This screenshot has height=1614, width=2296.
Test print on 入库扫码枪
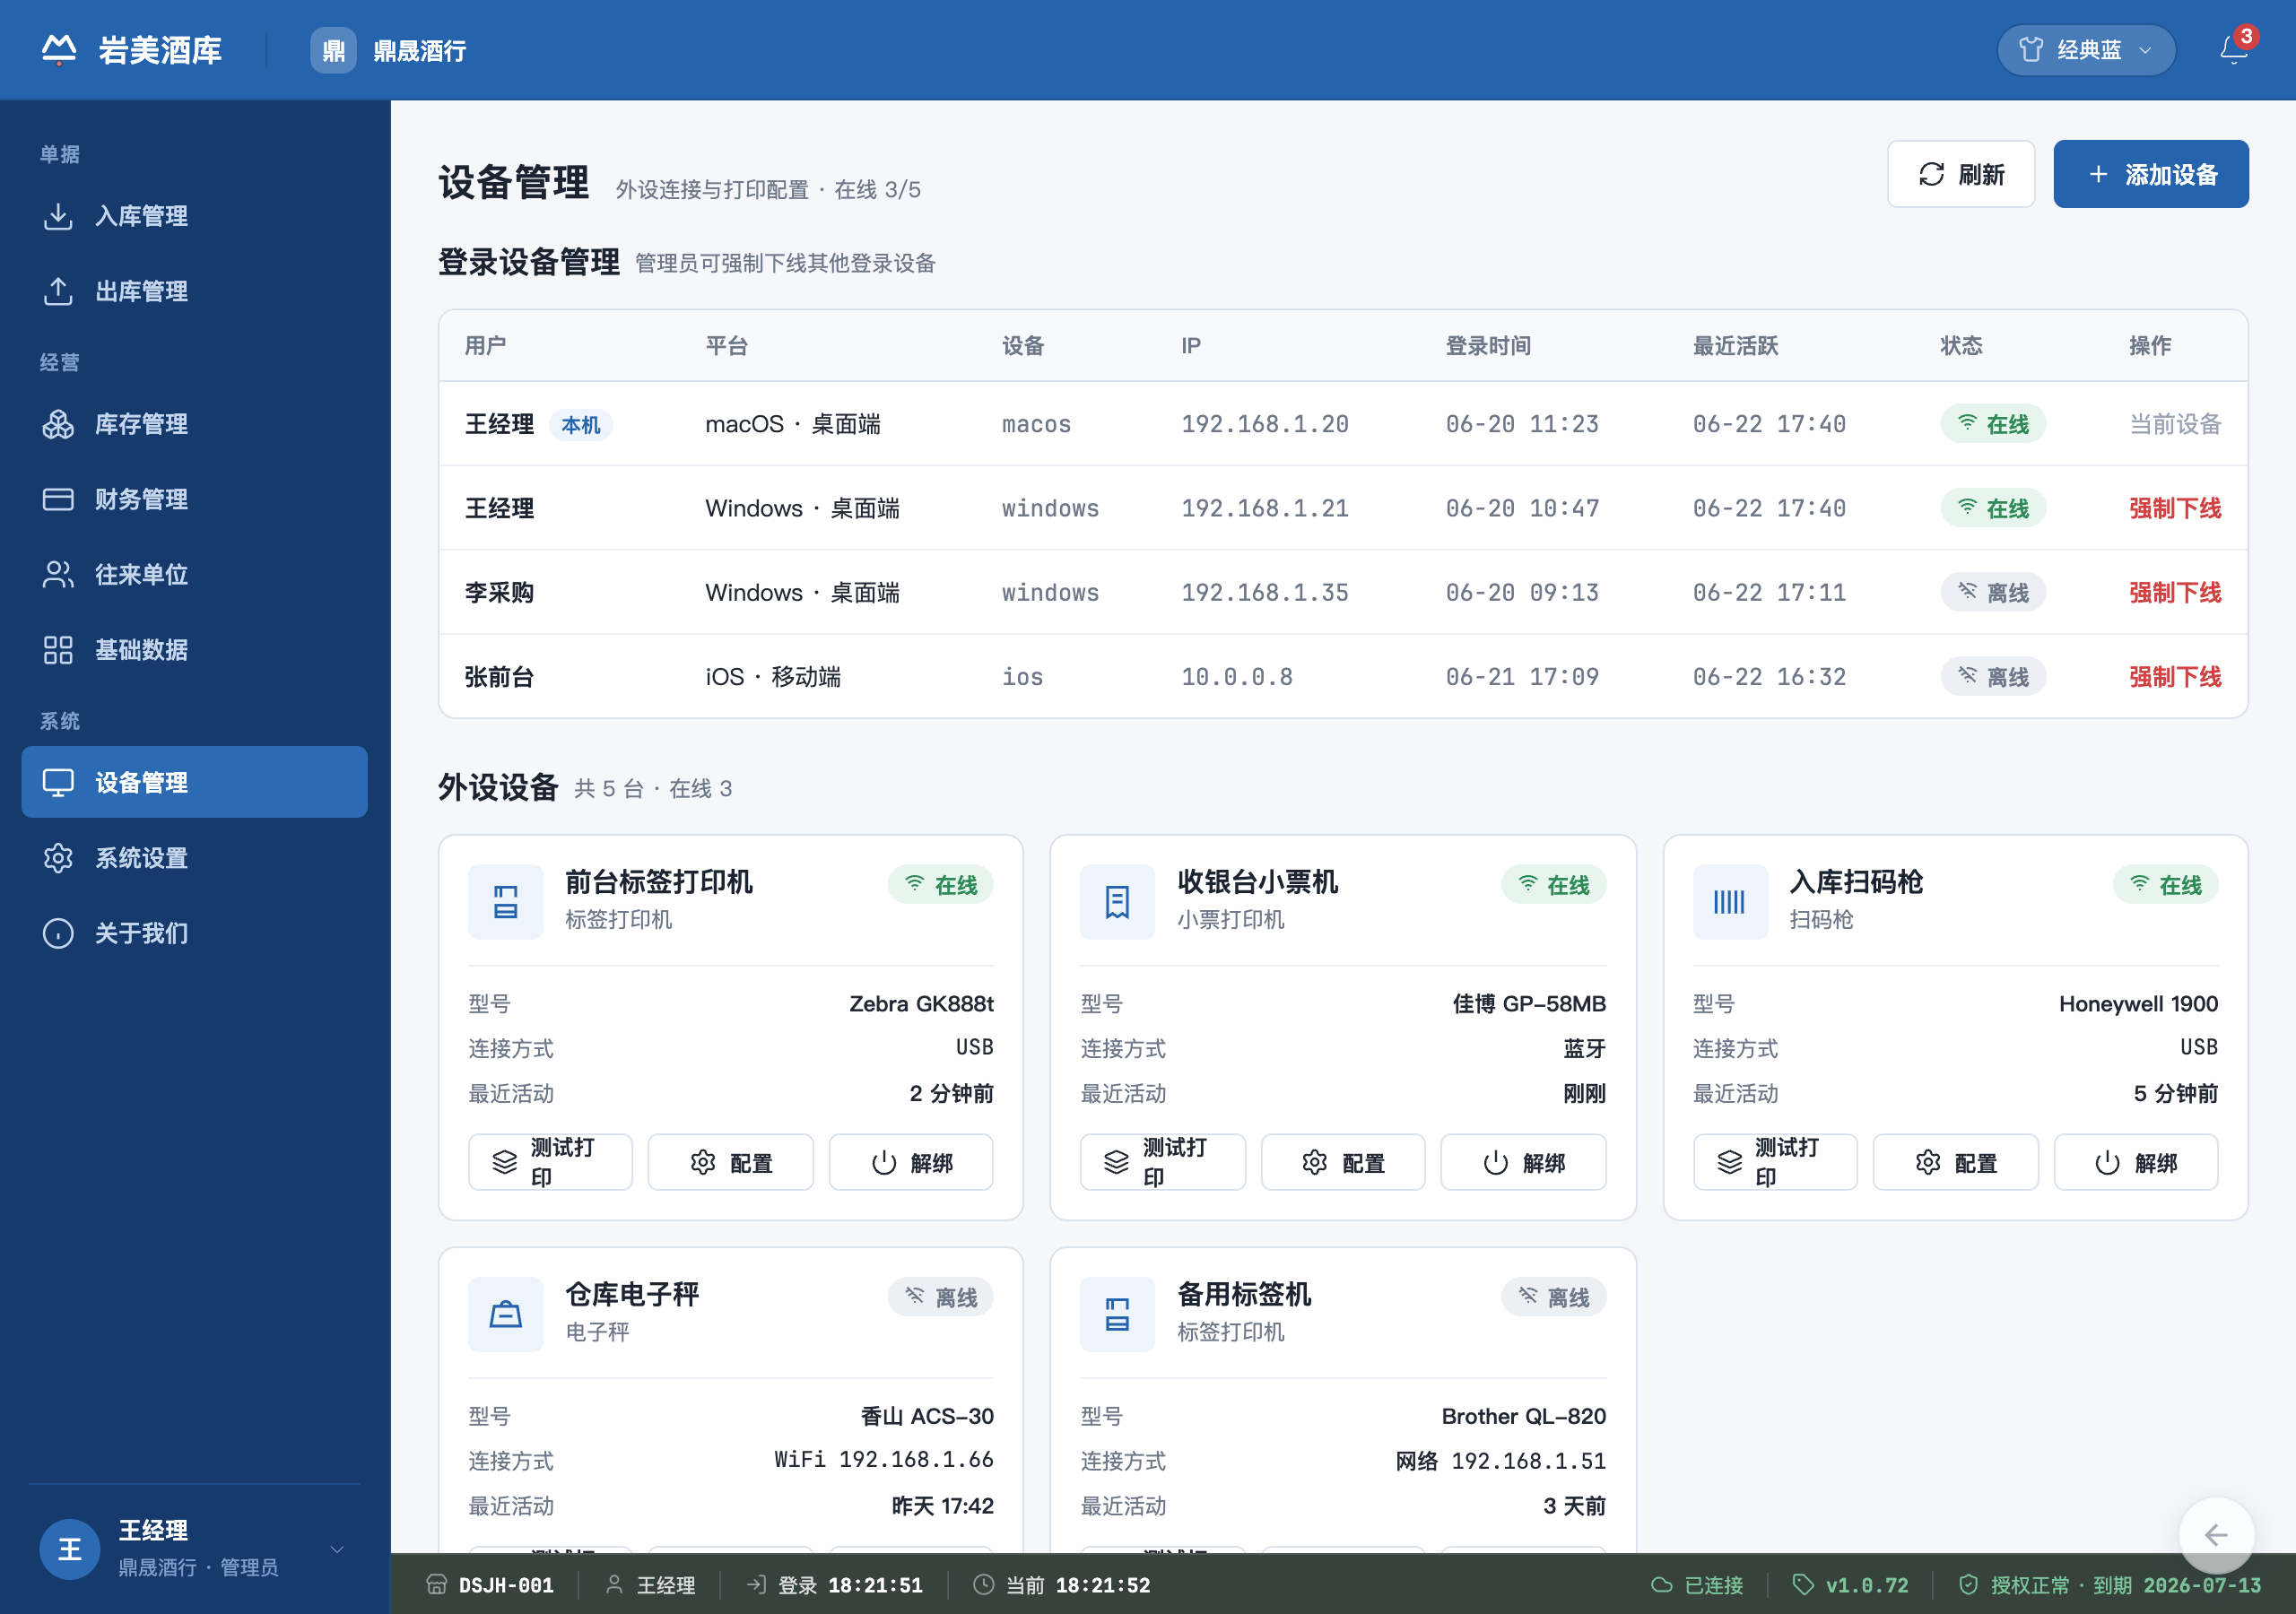coord(1774,1162)
